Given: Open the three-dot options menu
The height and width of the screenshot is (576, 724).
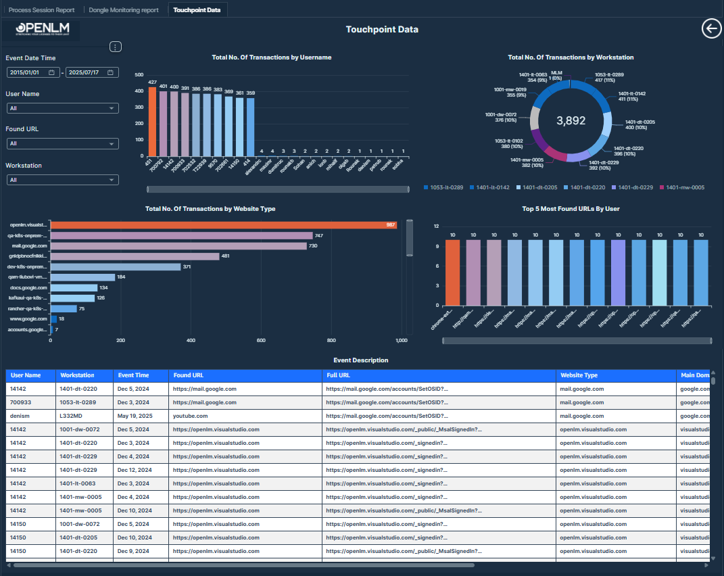Looking at the screenshot, I should [x=116, y=47].
